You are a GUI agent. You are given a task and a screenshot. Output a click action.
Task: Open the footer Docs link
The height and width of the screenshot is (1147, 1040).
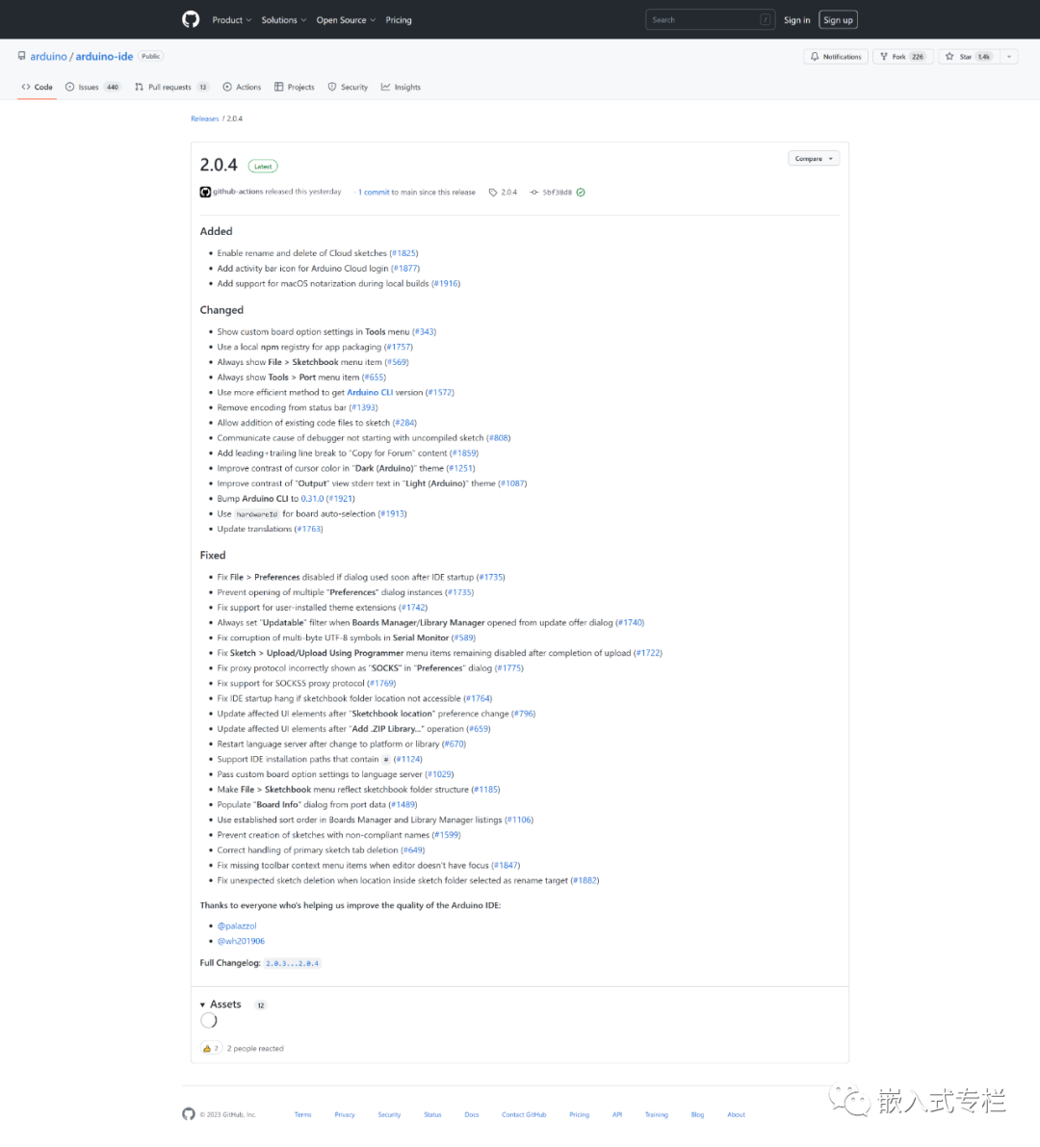click(472, 1115)
